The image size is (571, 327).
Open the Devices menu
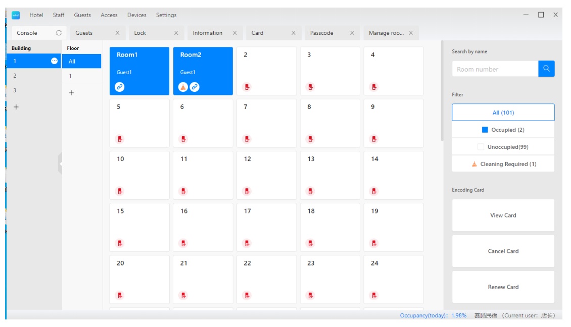coord(136,15)
